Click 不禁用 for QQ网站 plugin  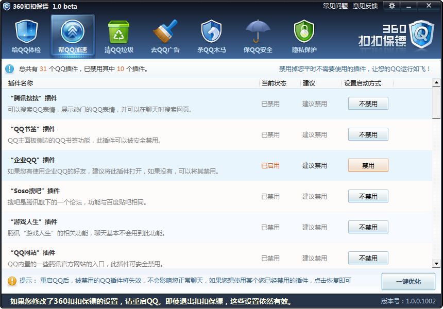pos(368,258)
